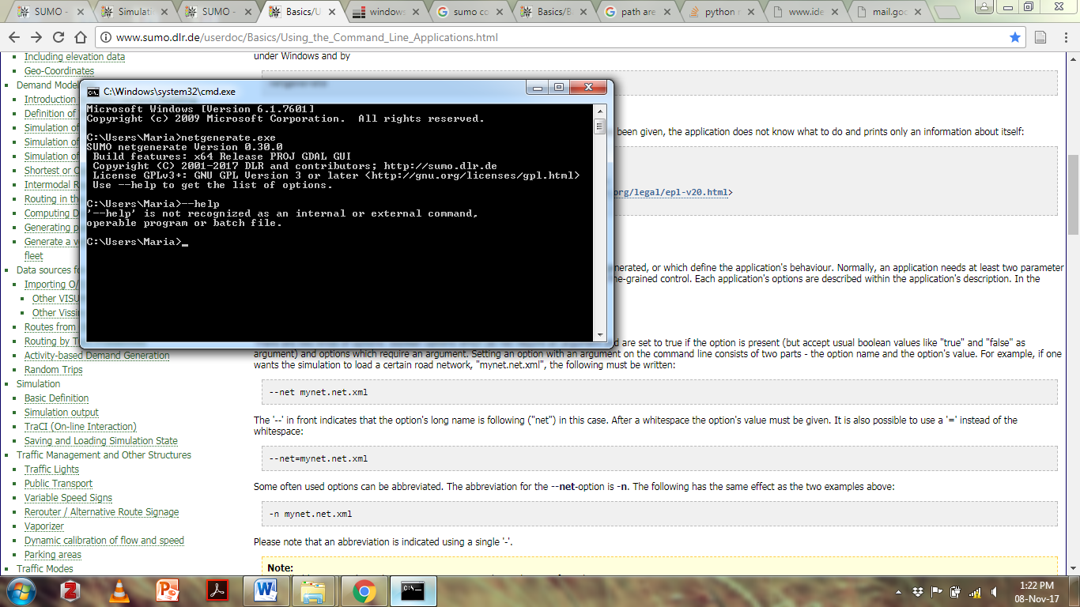Show hidden system tray icons
The width and height of the screenshot is (1080, 607).
(x=898, y=591)
